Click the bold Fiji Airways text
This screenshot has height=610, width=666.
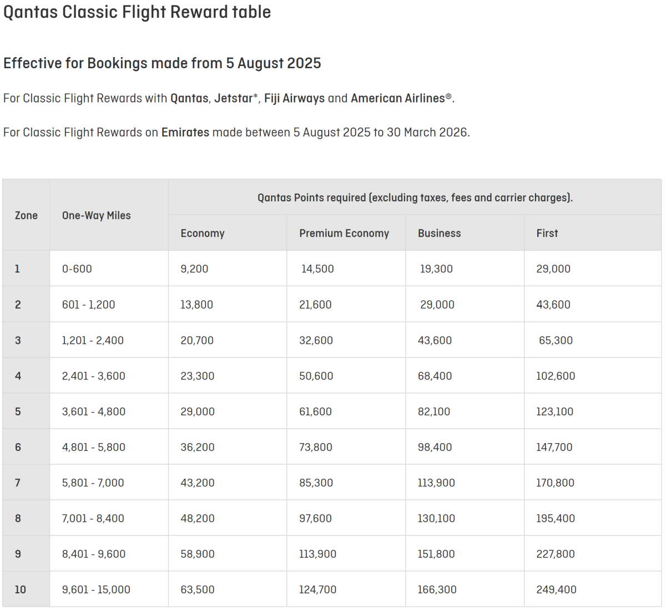tap(294, 98)
